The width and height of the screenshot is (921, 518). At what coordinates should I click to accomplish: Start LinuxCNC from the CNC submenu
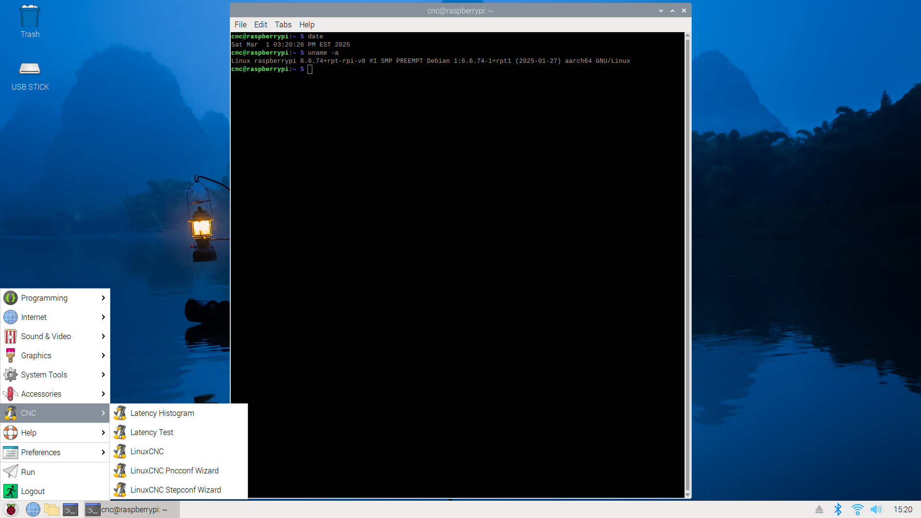pos(179,451)
